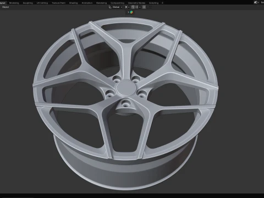Open the Compositing workspace tab
The height and width of the screenshot is (198, 264).
117,3
